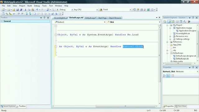Screen dimensions: 199x112
Task: Open the Debug menu
Action: (37, 6)
